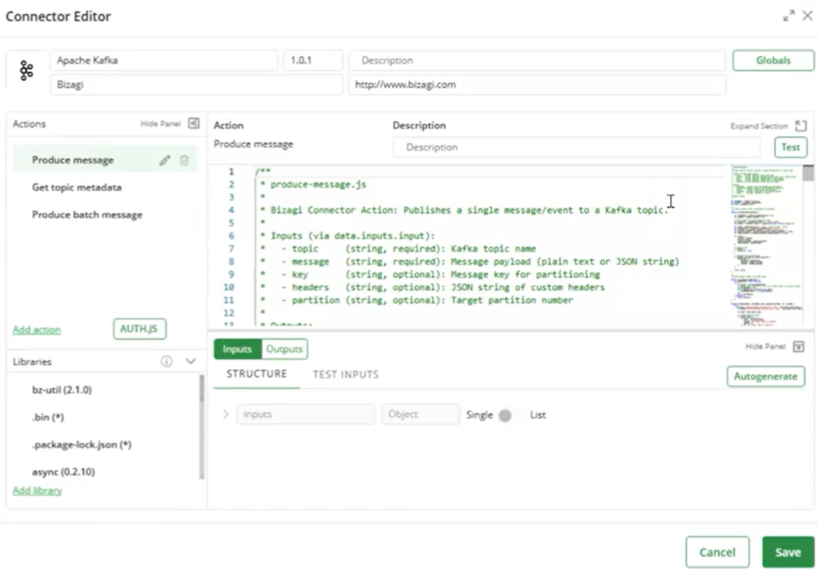Switch to the Outputs tab
This screenshot has width=818, height=570.
tap(284, 349)
